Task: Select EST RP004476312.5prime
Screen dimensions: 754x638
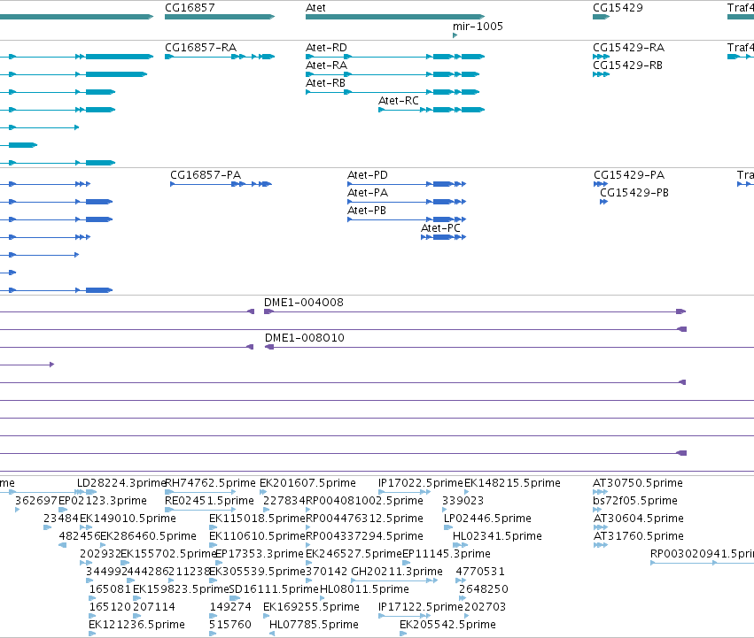Action: 364,519
